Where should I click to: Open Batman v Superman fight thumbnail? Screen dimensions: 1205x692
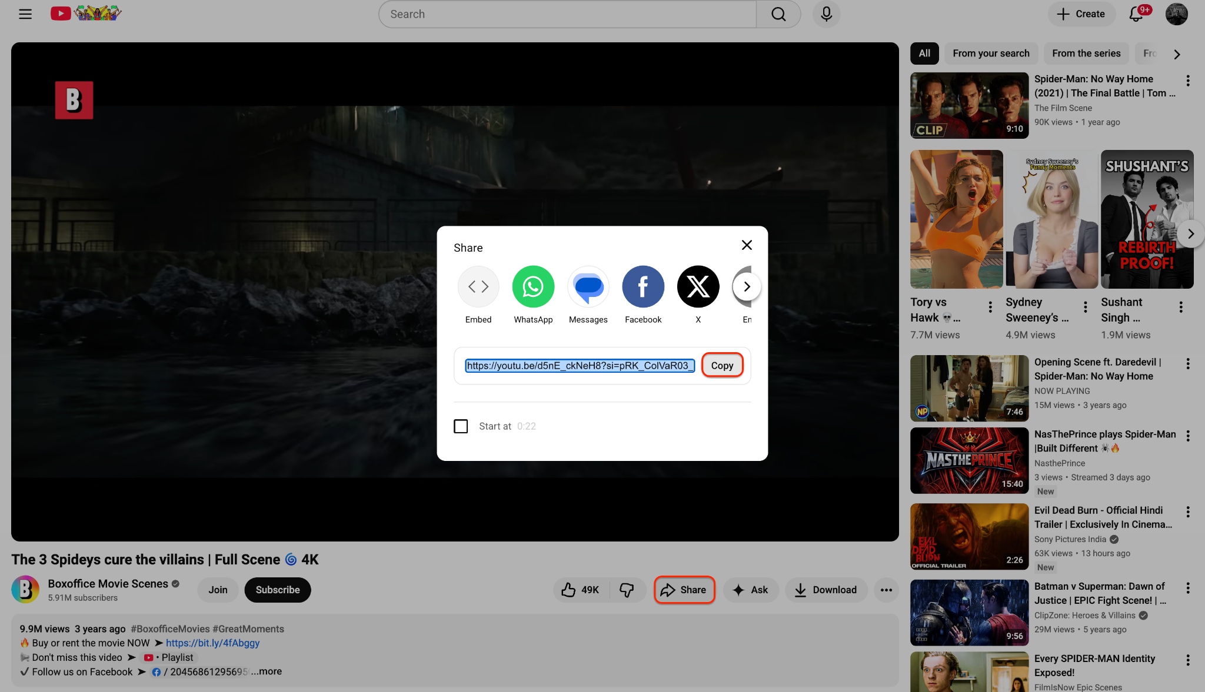click(x=969, y=612)
